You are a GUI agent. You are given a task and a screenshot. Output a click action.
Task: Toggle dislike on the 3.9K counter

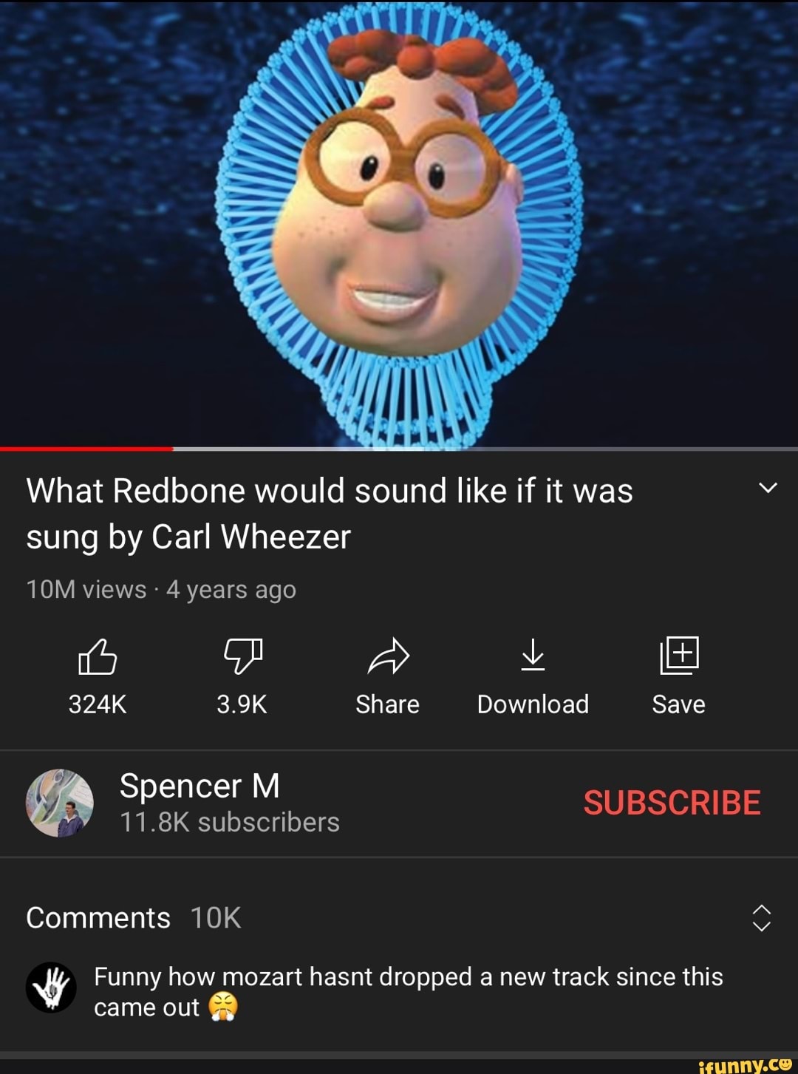243,703
